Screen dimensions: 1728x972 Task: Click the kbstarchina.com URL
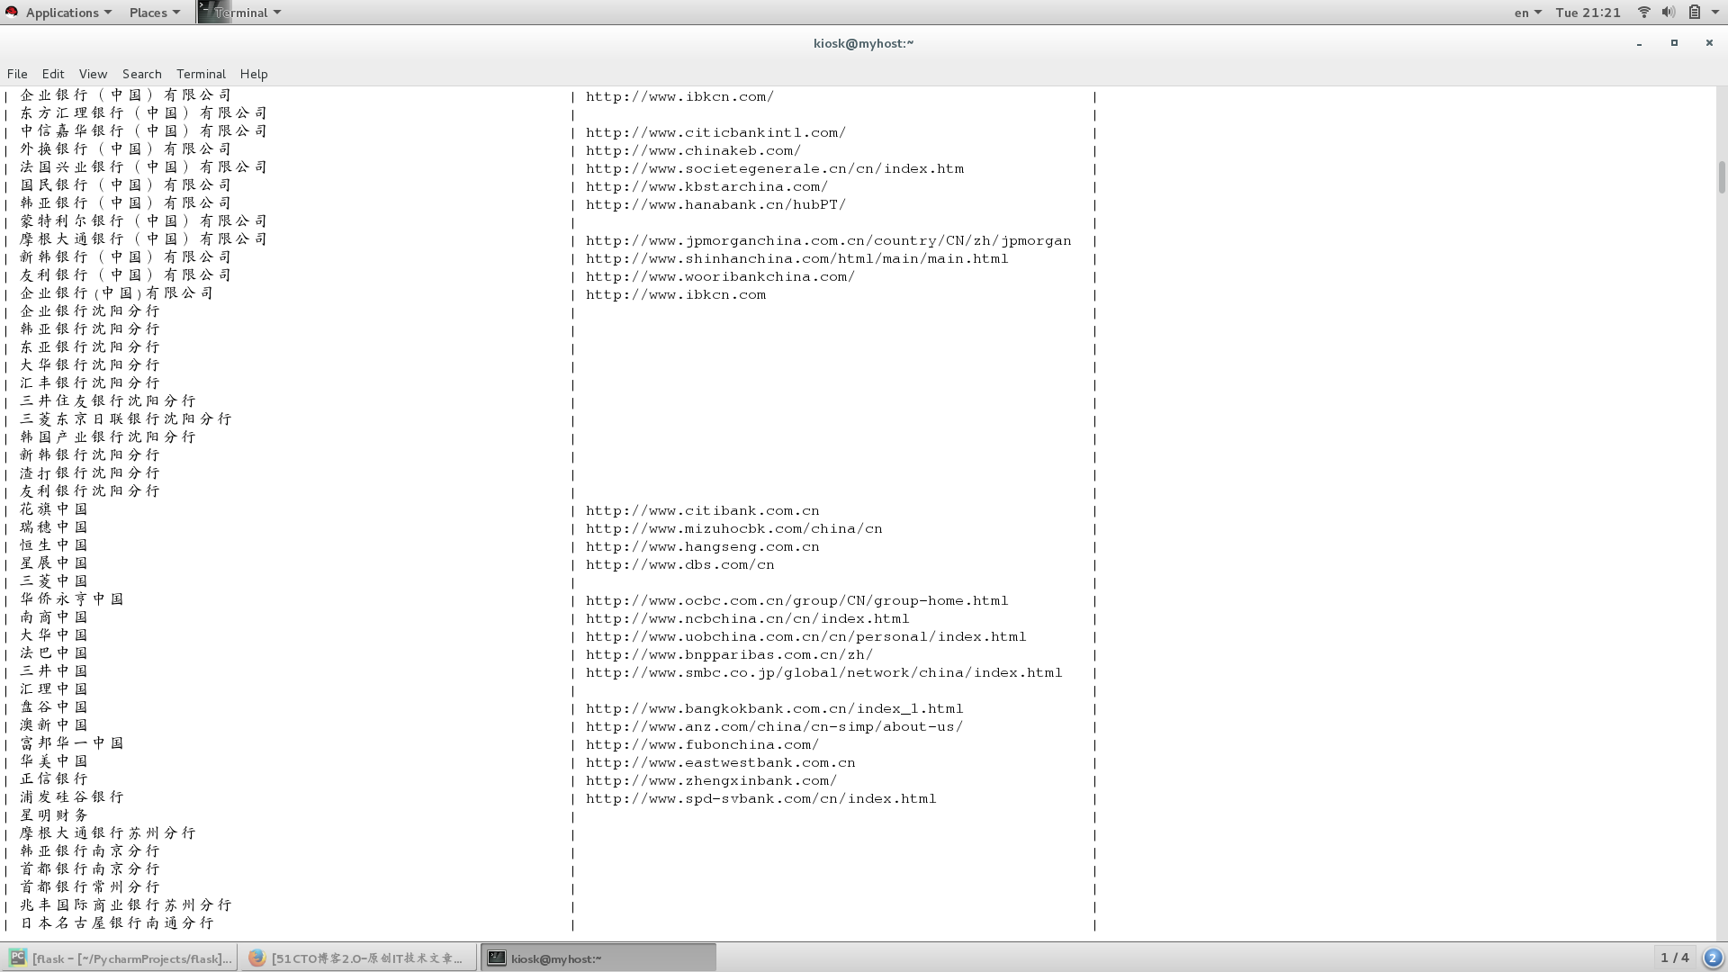pos(706,186)
